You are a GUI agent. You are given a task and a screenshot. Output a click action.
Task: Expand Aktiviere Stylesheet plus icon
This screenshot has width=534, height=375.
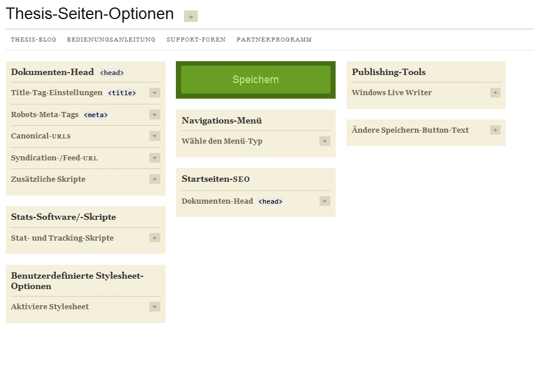(155, 306)
